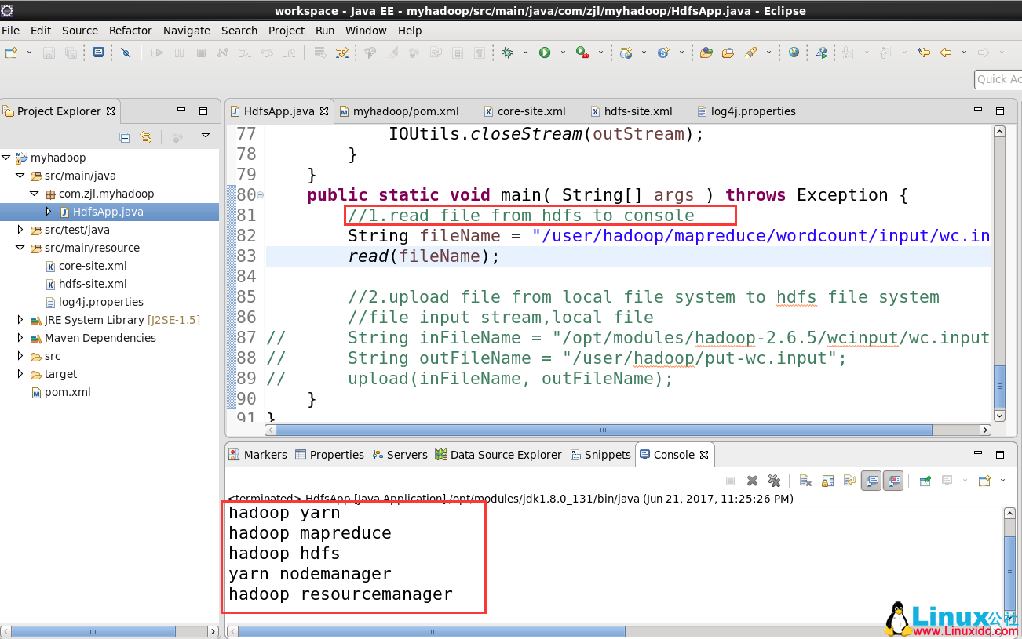Screen dimensions: 1022x639
Task: Enable Show Console When Standard Error Changes
Action: [x=893, y=480]
